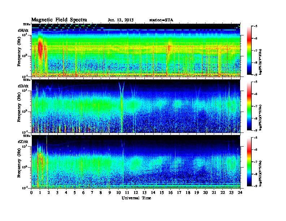Click the "station=STA" label
Image resolution: width=286 pixels, height=221 pixels.
tap(161, 20)
